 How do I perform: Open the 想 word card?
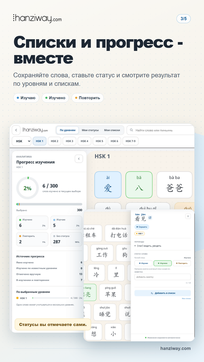(x=93, y=332)
